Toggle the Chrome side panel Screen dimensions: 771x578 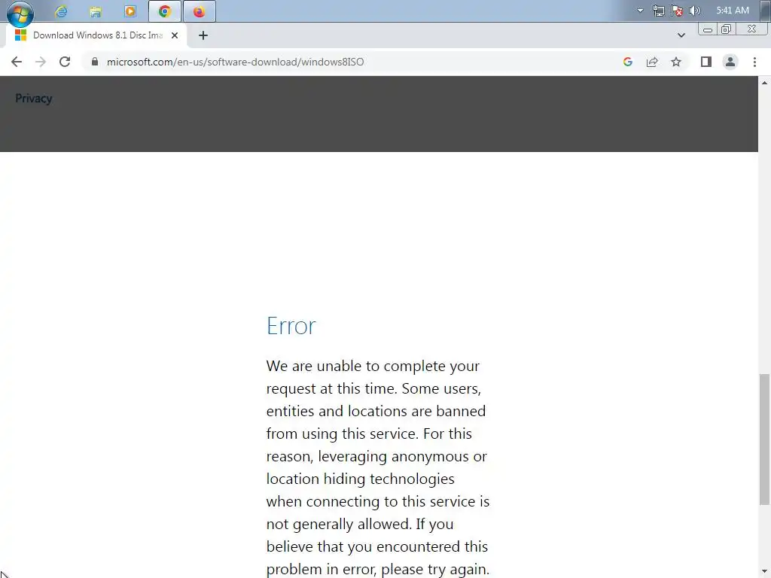pos(706,62)
